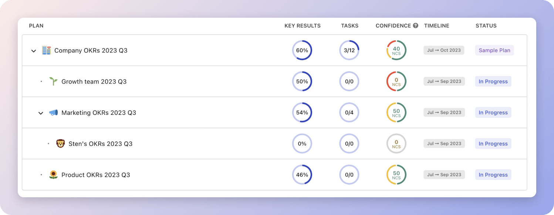Open Growth team 2023 Q3 plan
554x215 pixels.
94,82
